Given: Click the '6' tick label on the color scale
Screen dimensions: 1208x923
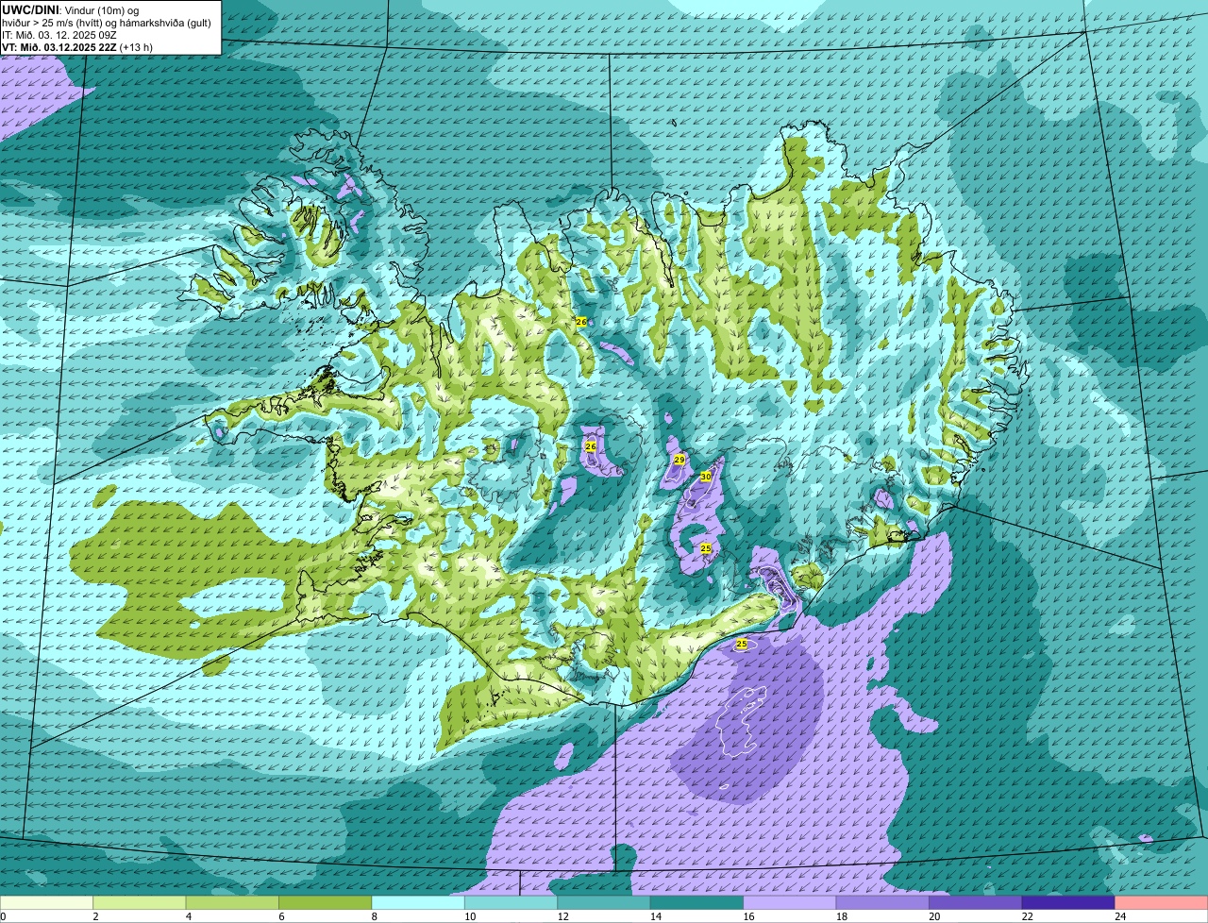Looking at the screenshot, I should 281,916.
